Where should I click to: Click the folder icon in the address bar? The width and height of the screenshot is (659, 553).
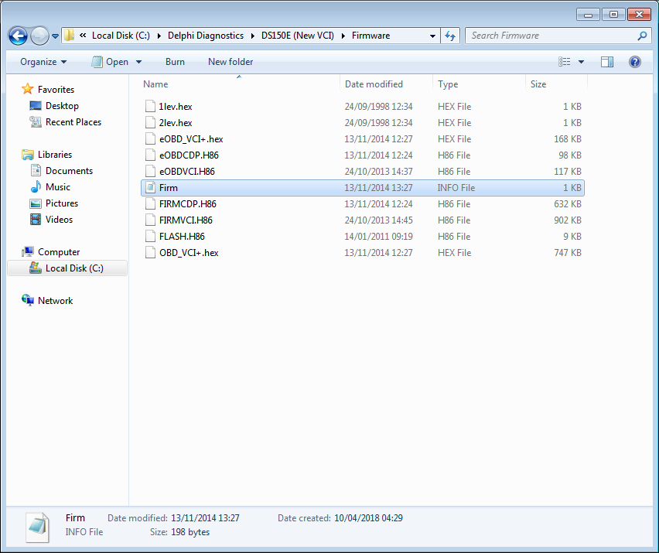tap(70, 36)
